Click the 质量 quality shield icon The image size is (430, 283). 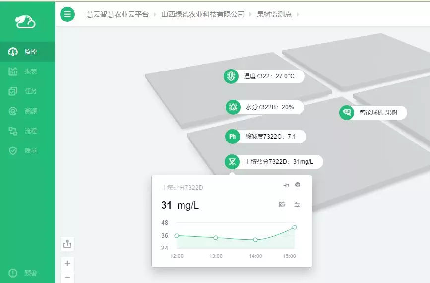[13, 151]
